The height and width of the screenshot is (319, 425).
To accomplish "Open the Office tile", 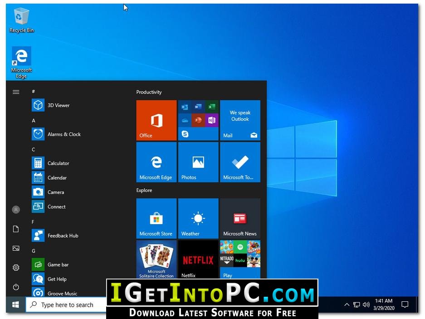I will click(156, 120).
